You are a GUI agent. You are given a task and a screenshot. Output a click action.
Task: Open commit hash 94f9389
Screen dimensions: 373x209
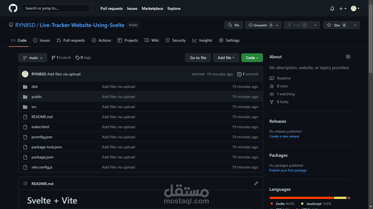[198, 74]
